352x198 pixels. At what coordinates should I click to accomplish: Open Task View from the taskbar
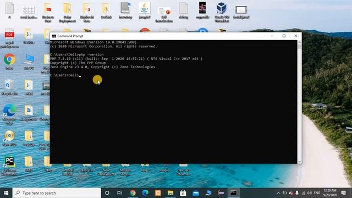tap(120, 193)
